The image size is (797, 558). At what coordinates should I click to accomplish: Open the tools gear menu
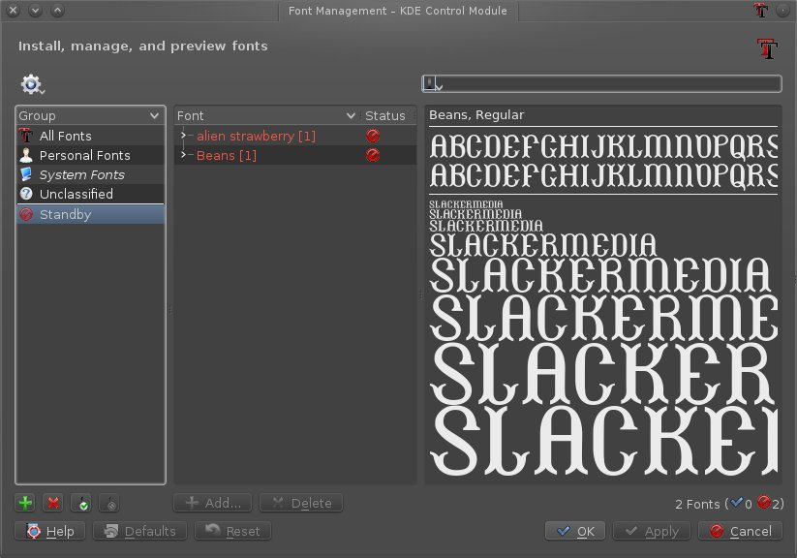click(x=33, y=85)
